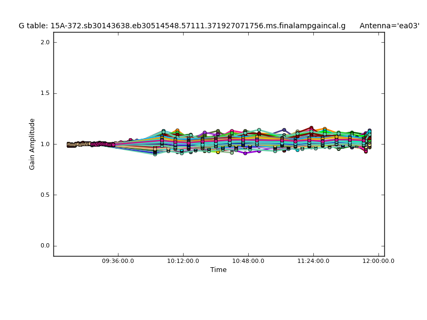Click the 09:36:00.0 time tick label
The image size is (427, 320).
(118, 261)
